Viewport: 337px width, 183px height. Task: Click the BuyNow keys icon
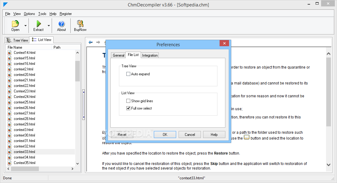80,24
